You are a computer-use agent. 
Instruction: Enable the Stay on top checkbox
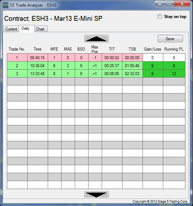pyautogui.click(x=159, y=17)
